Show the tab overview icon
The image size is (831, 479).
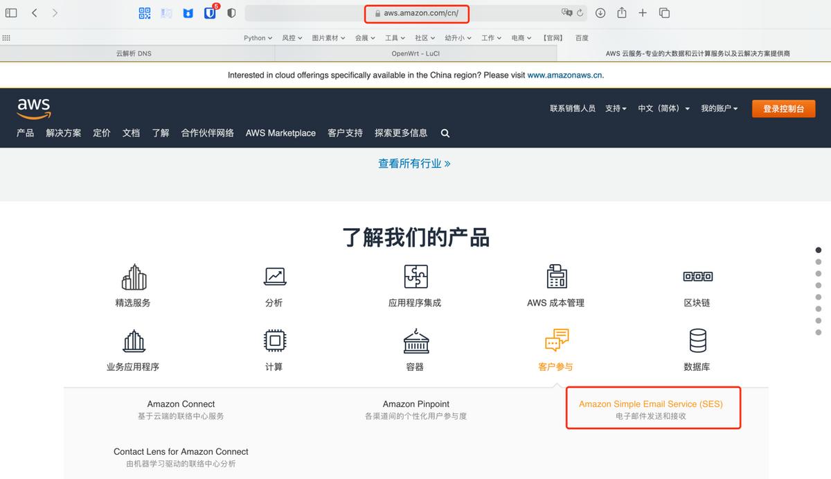(664, 13)
